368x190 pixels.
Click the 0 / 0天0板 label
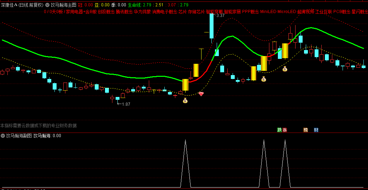coord(53,12)
